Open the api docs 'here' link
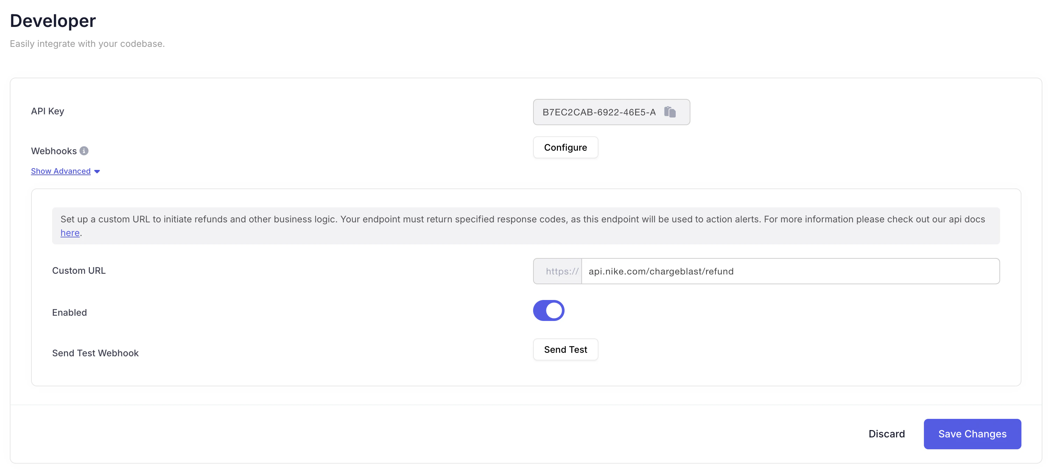1048x472 pixels. [70, 233]
